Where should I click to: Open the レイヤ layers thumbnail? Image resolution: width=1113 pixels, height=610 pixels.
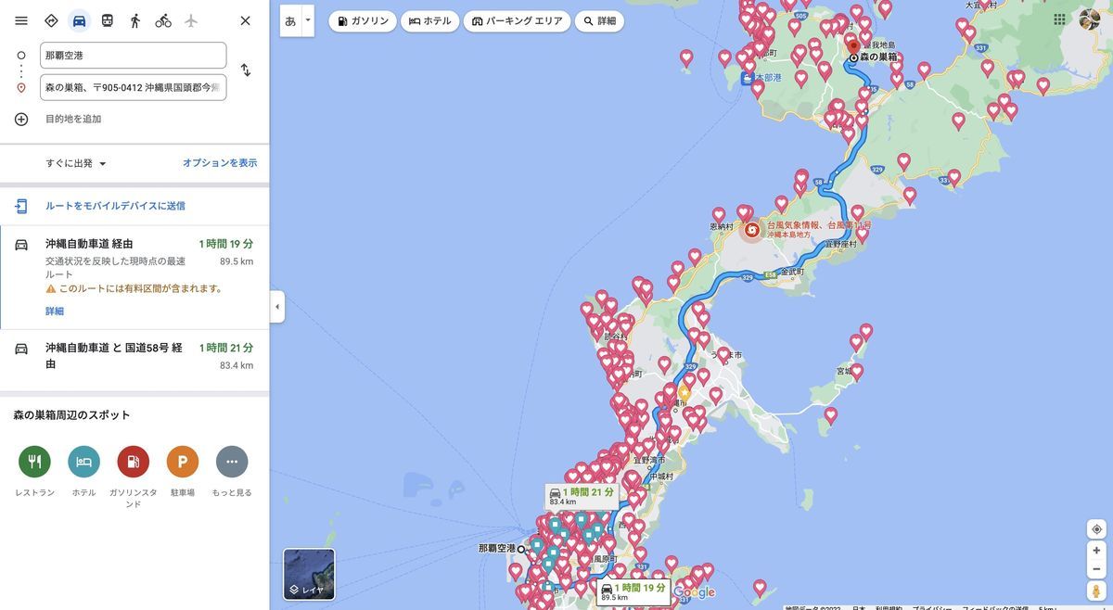click(309, 575)
